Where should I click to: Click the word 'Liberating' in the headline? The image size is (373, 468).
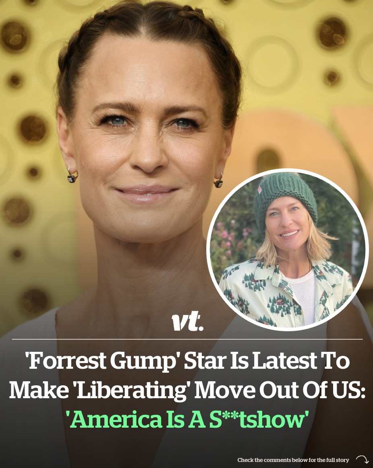click(131, 390)
